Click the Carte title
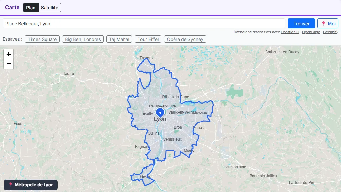This screenshot has height=192, width=341. point(12,7)
